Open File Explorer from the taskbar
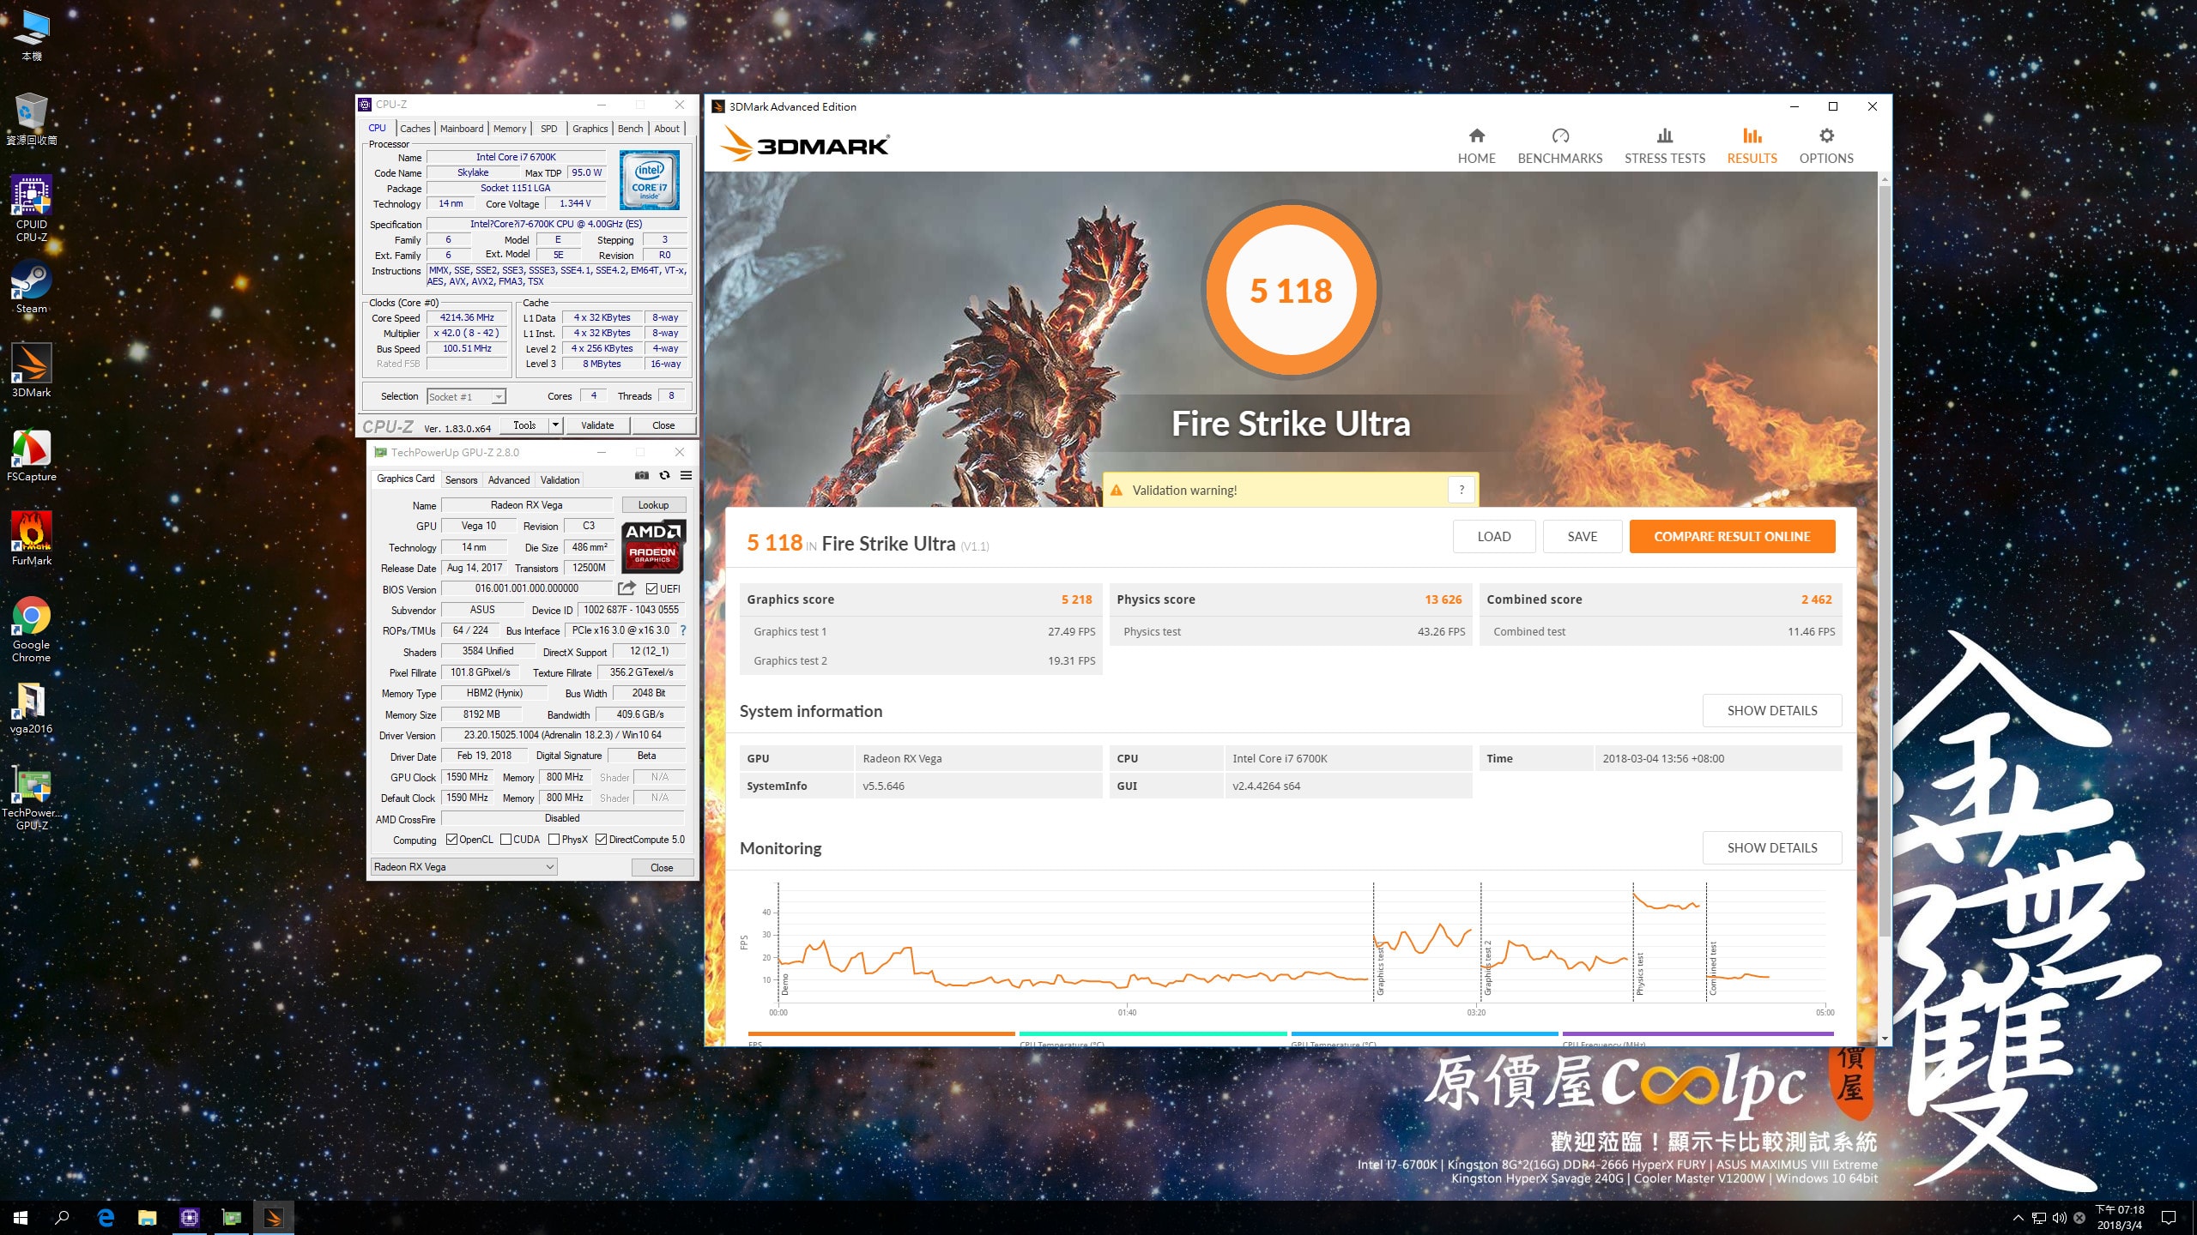The width and height of the screenshot is (2197, 1235). pyautogui.click(x=148, y=1217)
